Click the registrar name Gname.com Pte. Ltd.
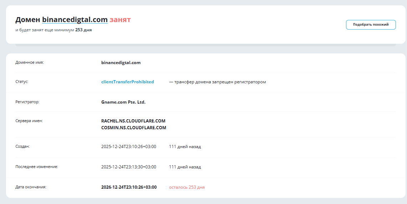Image resolution: width=407 pixels, height=204 pixels. 123,102
